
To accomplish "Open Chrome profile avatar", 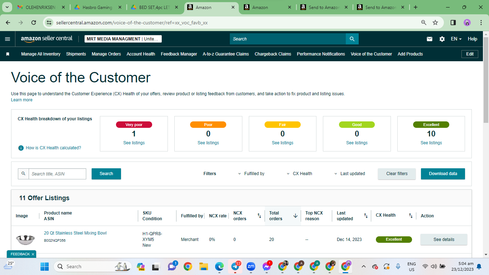I will coord(467,23).
